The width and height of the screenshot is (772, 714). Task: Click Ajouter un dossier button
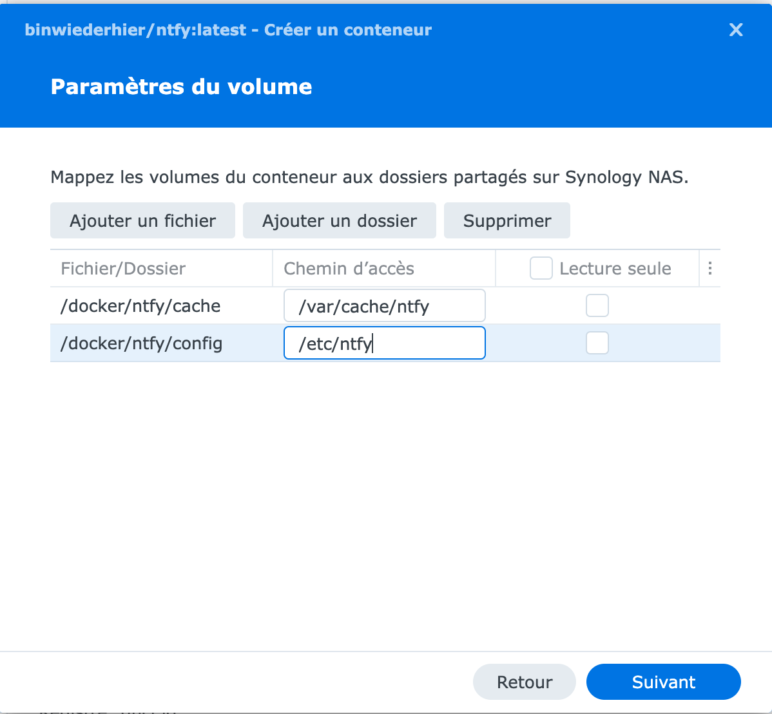pos(339,220)
